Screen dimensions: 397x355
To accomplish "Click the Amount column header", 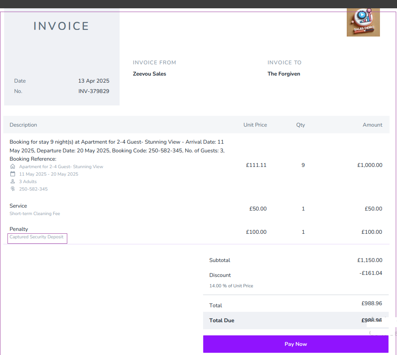I will point(372,125).
